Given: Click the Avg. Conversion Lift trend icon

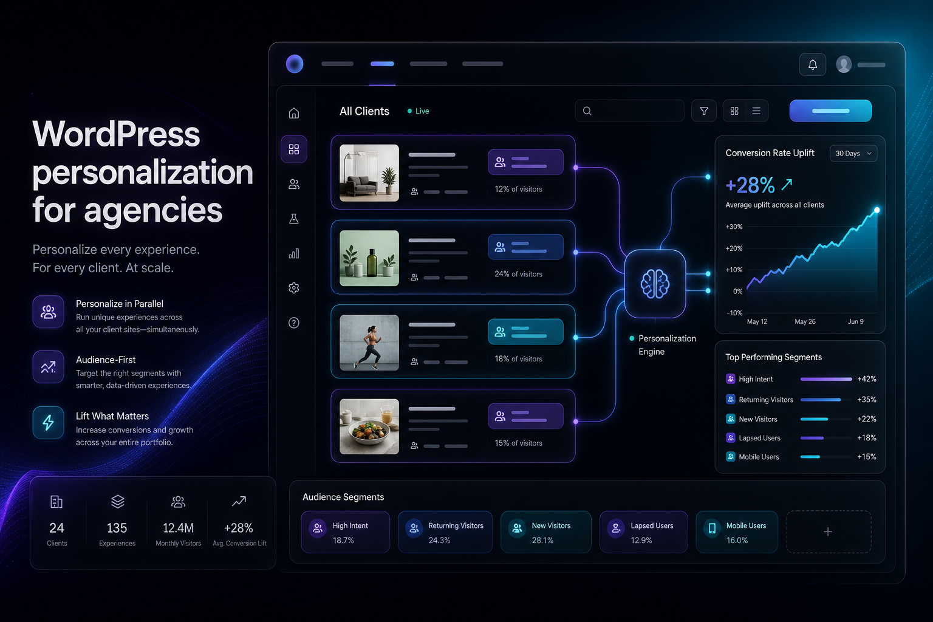Looking at the screenshot, I should pyautogui.click(x=239, y=502).
